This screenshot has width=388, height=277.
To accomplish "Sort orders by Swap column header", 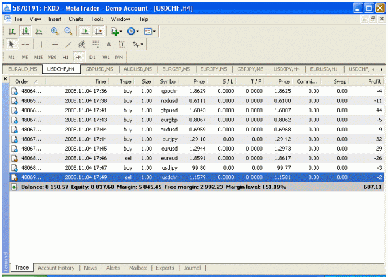I will tap(335, 81).
